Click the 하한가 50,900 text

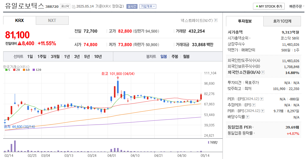146,45
